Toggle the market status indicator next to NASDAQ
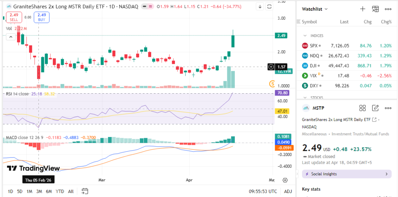Image resolution: width=398 pixels, height=197 pixels. [x=147, y=7]
